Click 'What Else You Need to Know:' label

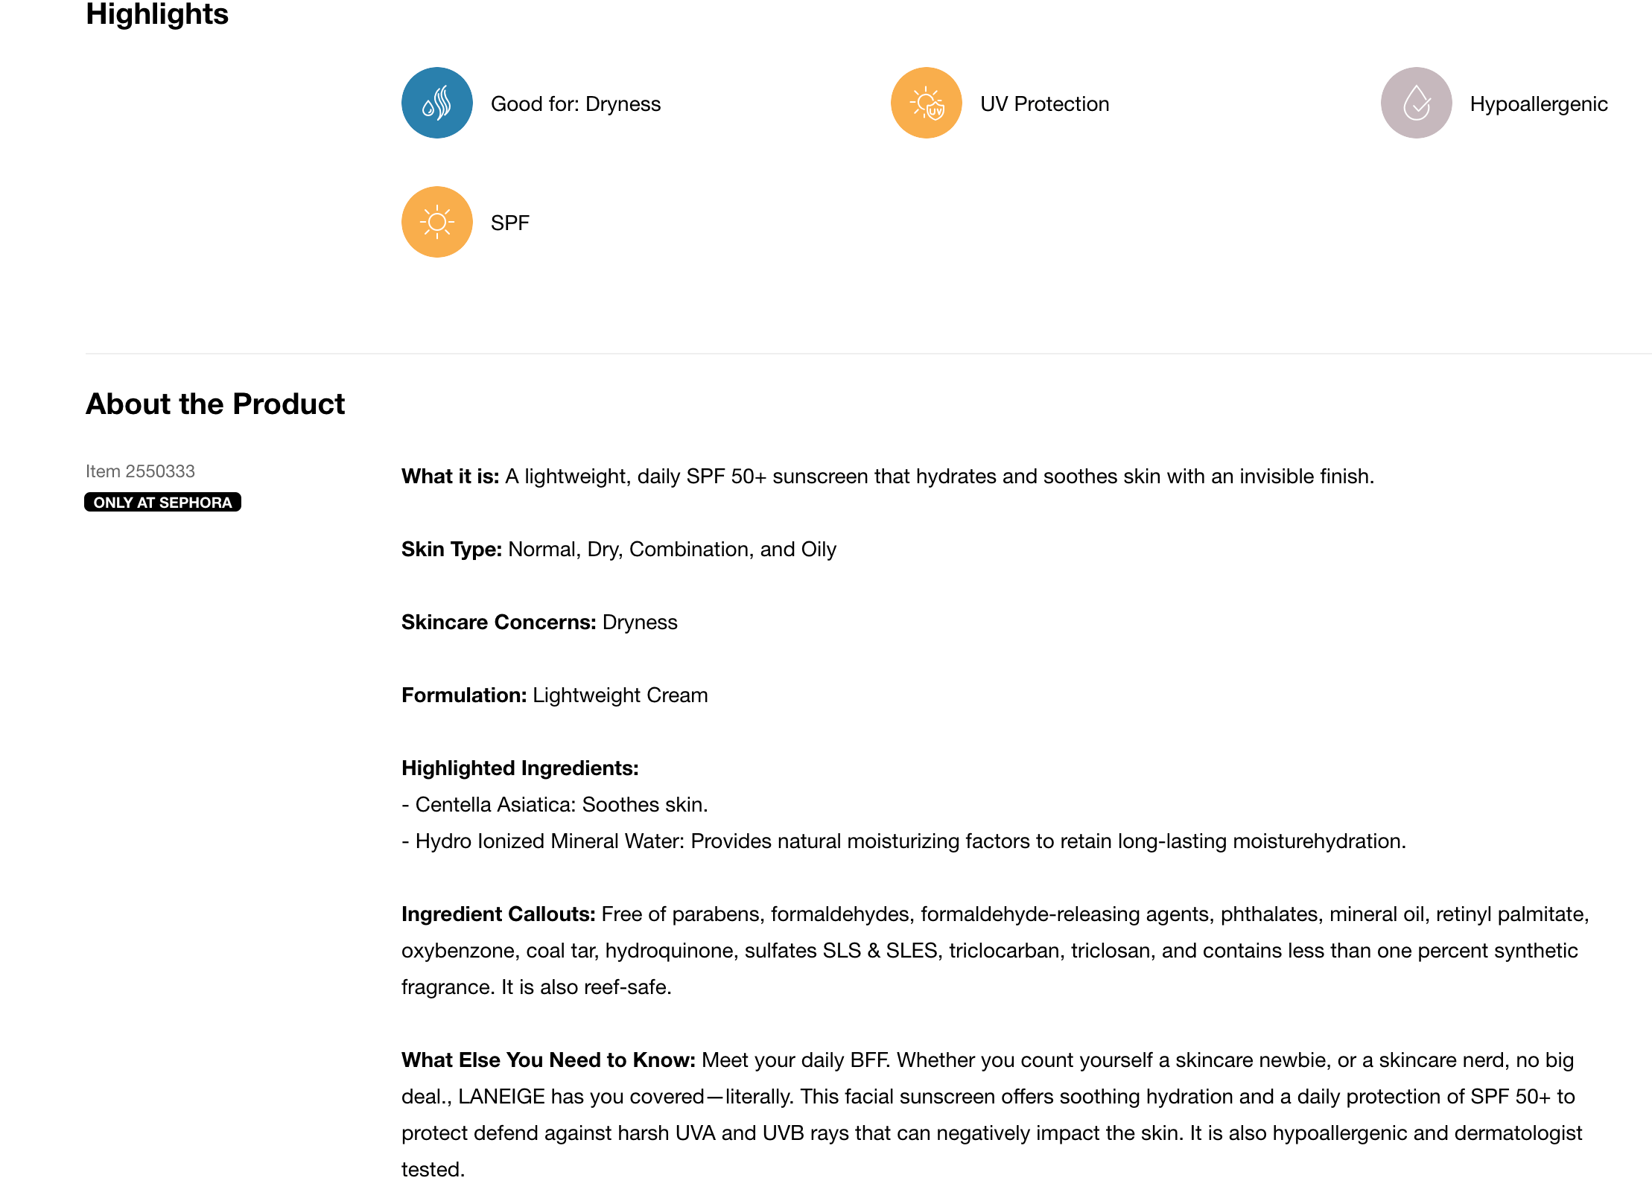tap(548, 1060)
